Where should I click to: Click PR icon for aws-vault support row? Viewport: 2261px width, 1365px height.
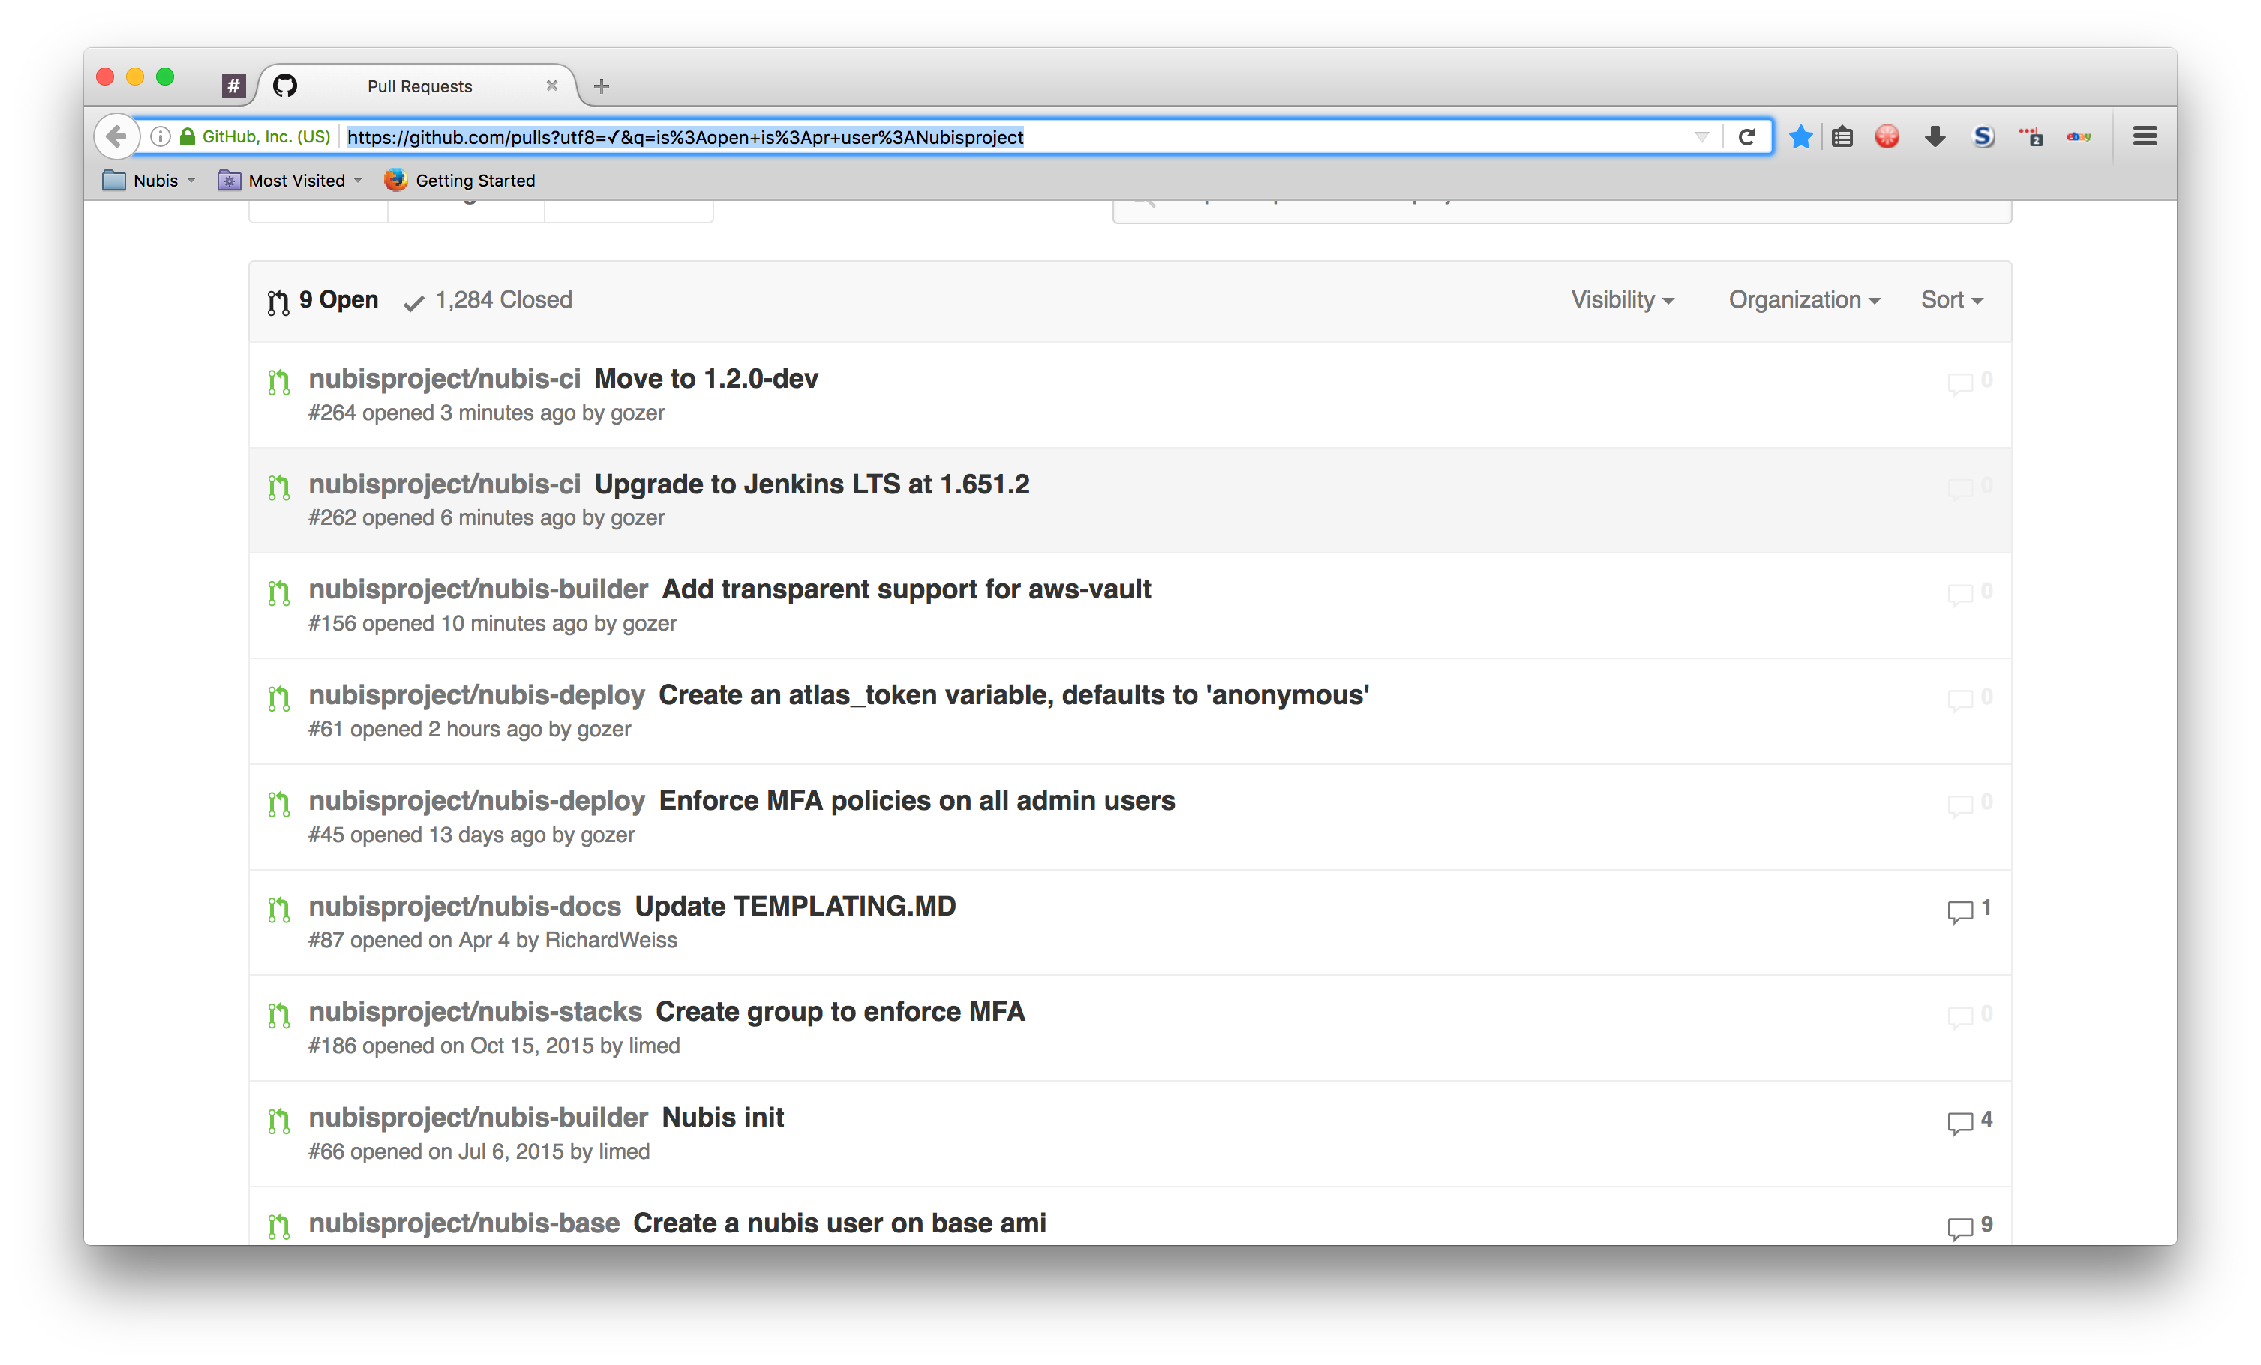pos(278,592)
